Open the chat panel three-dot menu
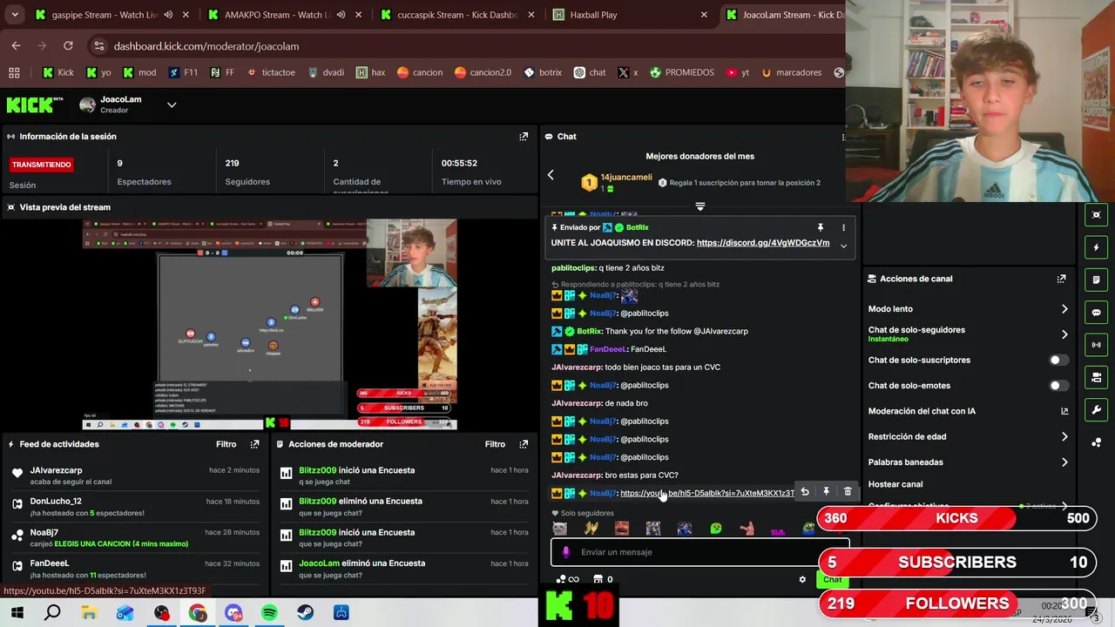1115x627 pixels. [842, 137]
